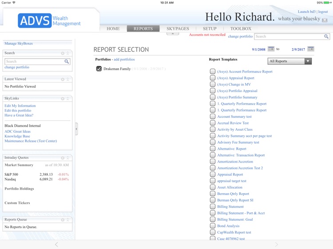The image size is (333, 249).
Task: Open Latest Viewed panel gear icon
Action: coord(63,79)
